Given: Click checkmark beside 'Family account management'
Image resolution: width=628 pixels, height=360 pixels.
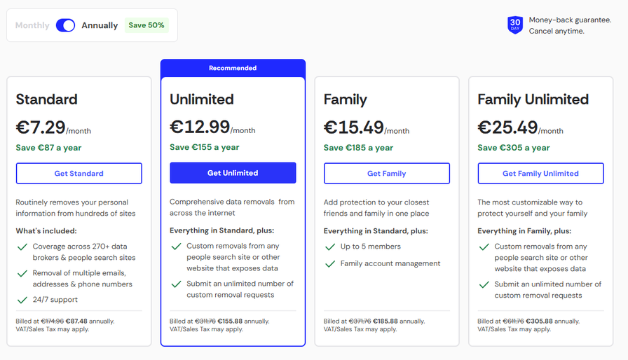Looking at the screenshot, I should click(x=330, y=264).
